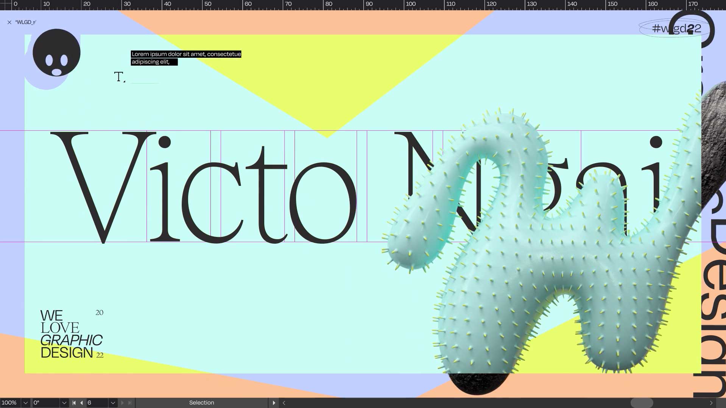
Task: Go to the previous page
Action: [x=81, y=403]
